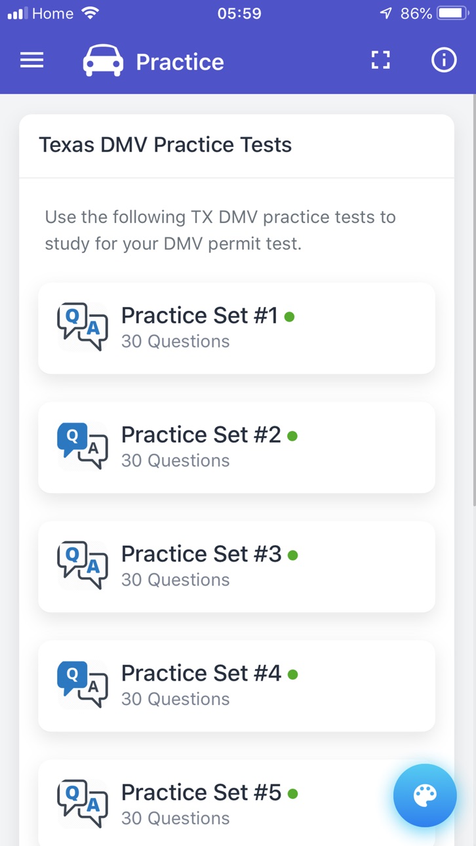
Task: Tap the Q&A icon for Practice Set #3
Action: point(83,565)
